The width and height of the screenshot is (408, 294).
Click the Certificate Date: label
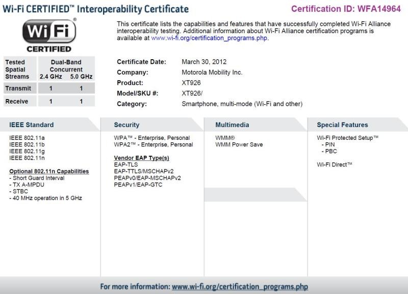pos(141,62)
